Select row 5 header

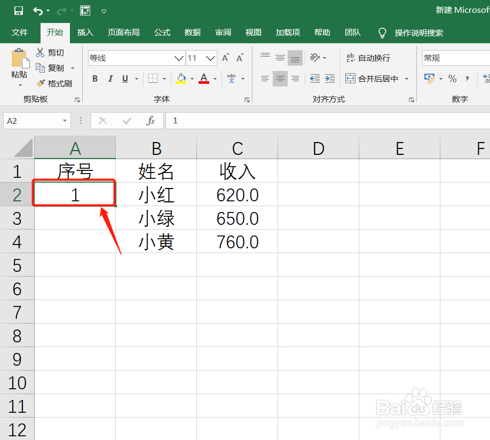pos(17,265)
